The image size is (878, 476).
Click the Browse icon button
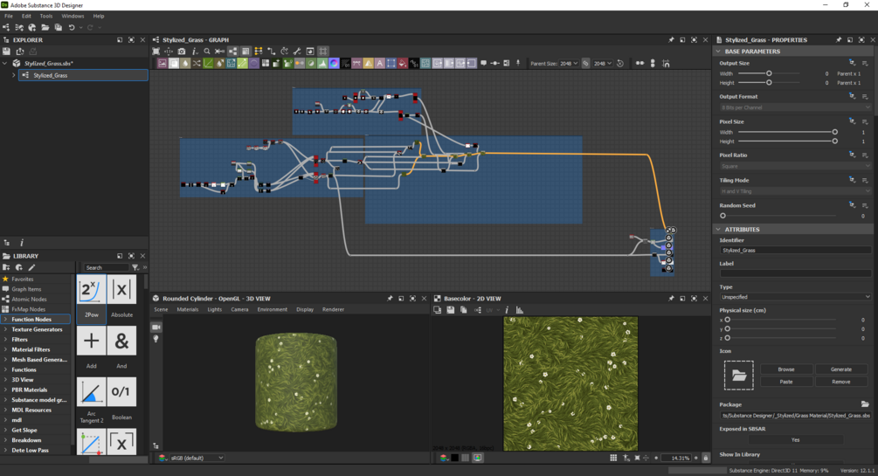786,369
